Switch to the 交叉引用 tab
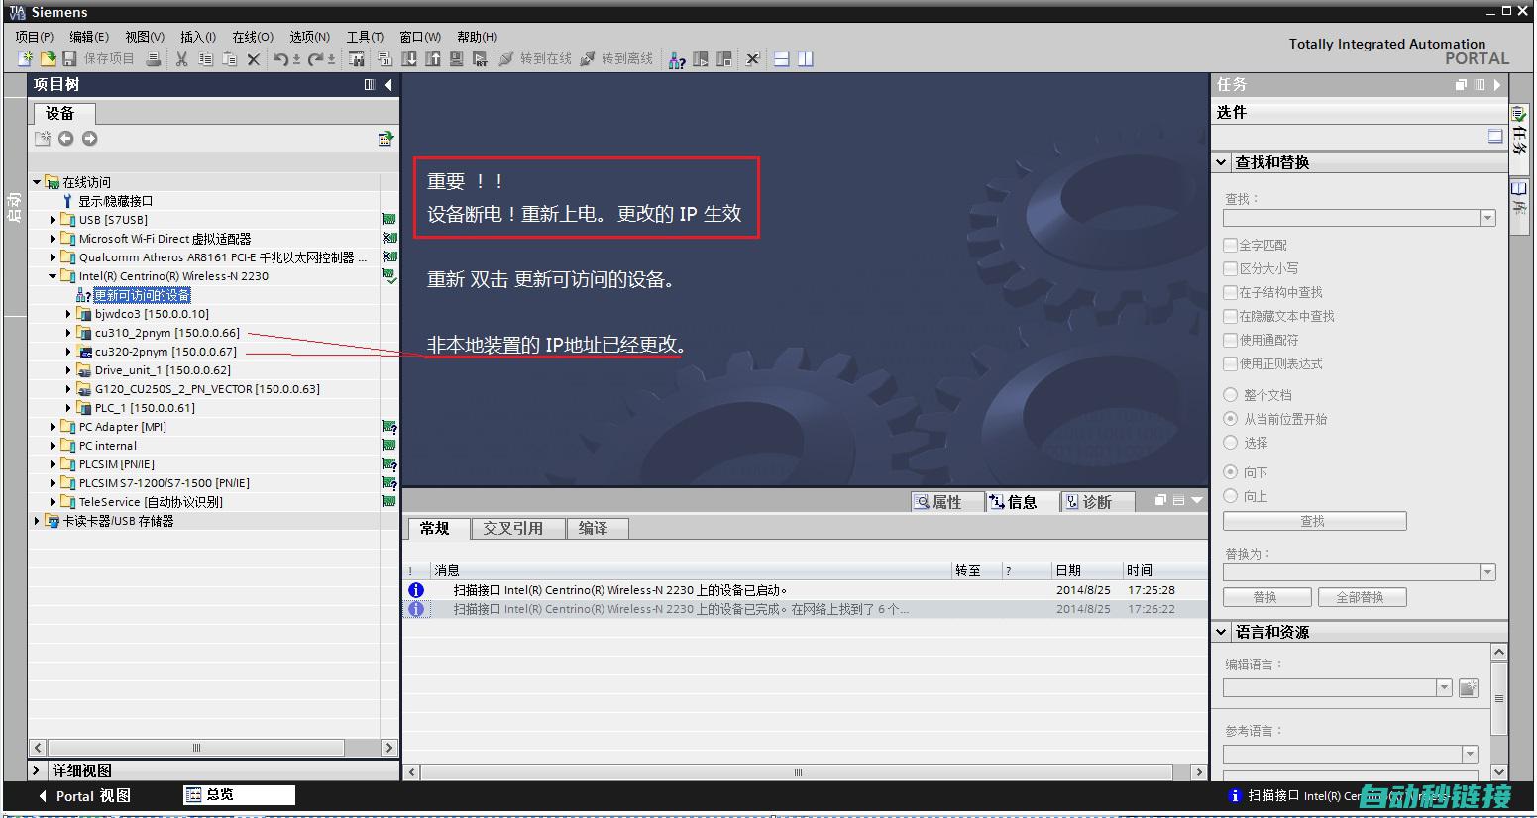This screenshot has height=818, width=1537. pos(518,528)
